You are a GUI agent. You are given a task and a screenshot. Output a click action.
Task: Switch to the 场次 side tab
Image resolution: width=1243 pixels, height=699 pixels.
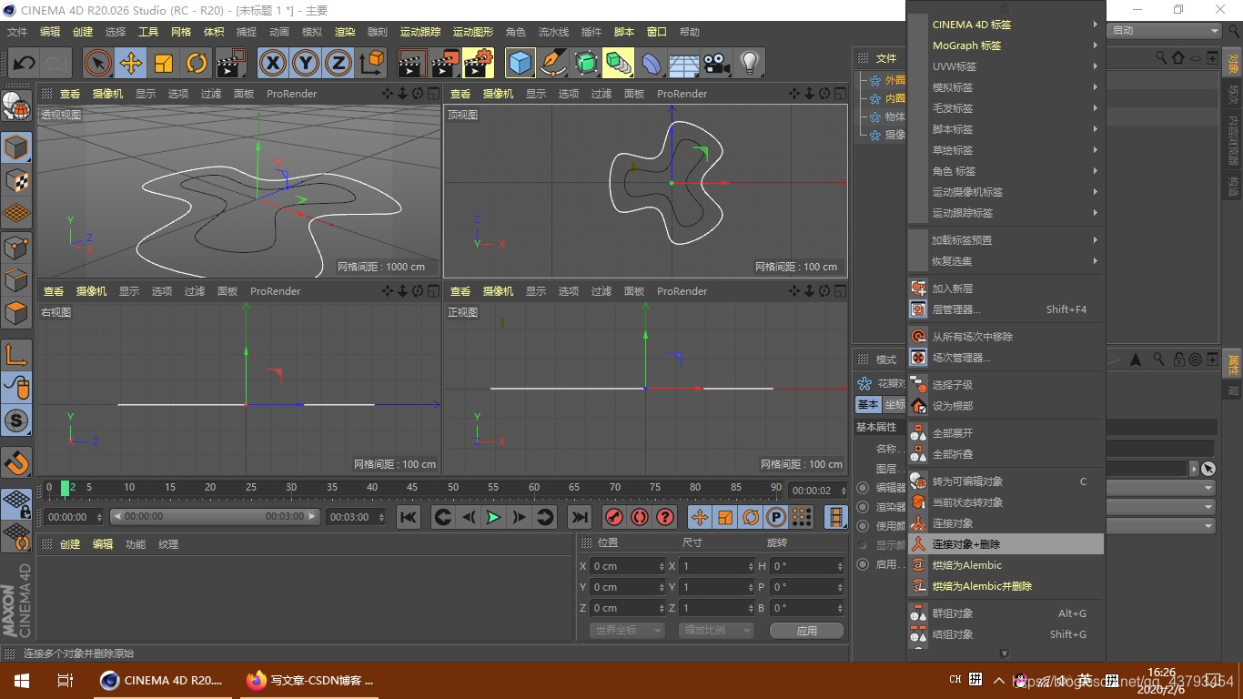tap(1233, 95)
